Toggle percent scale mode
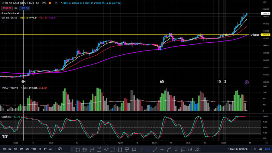Viewport: 272px width, 153px height. coord(255,149)
